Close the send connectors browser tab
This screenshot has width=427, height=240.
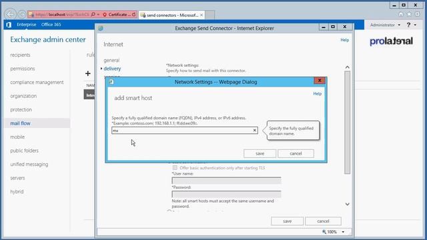[201, 15]
